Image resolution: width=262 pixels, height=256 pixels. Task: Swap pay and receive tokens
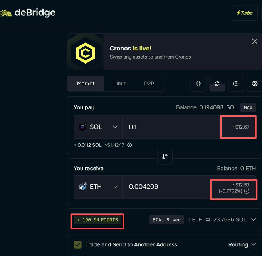(165, 157)
